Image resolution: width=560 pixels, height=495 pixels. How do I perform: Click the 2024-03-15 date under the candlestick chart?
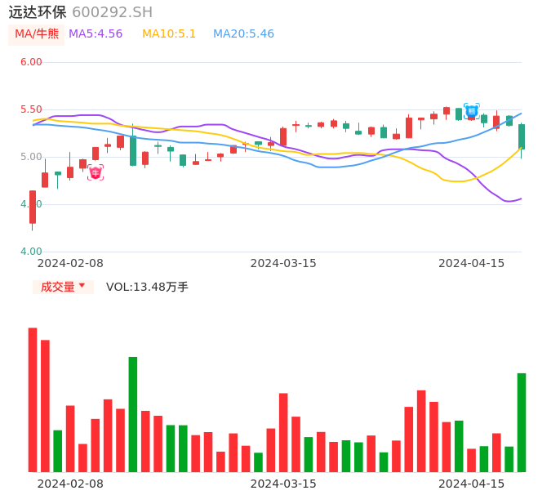pyautogui.click(x=283, y=264)
